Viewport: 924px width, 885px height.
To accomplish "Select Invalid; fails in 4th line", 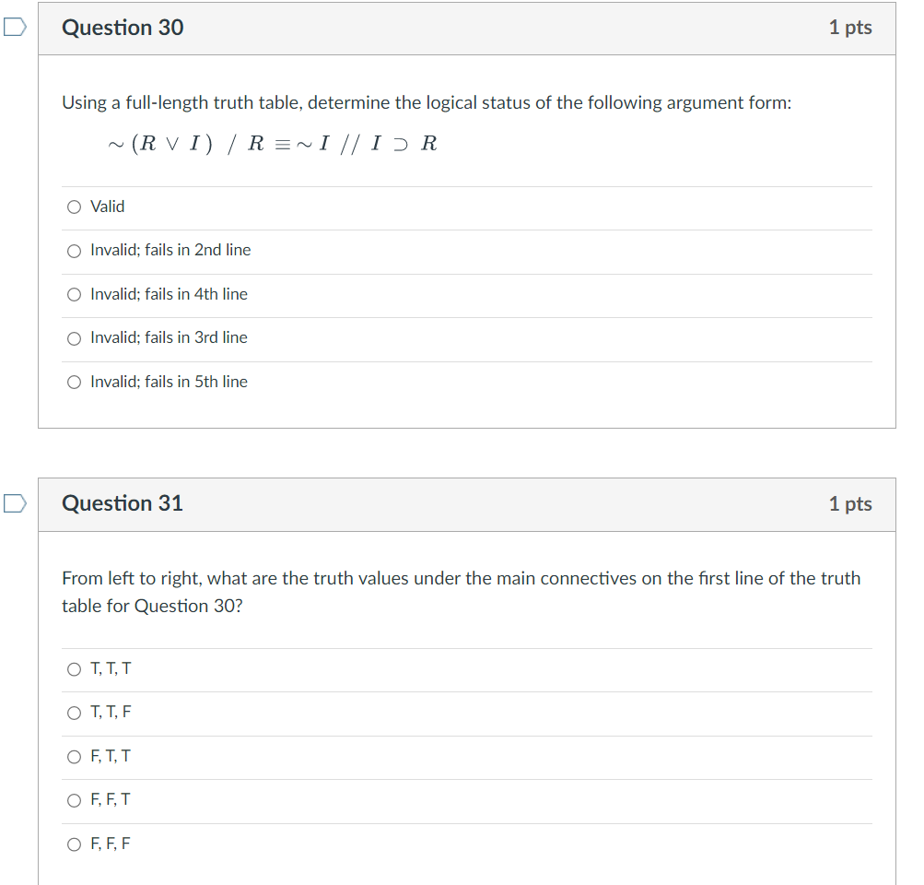I will pyautogui.click(x=74, y=294).
